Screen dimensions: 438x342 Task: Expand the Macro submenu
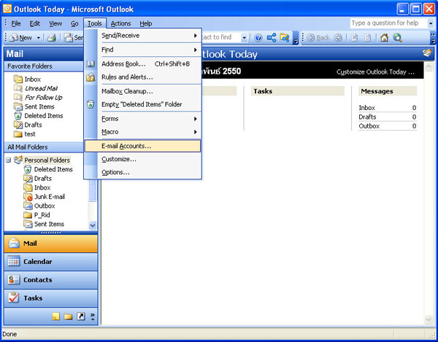pos(196,132)
